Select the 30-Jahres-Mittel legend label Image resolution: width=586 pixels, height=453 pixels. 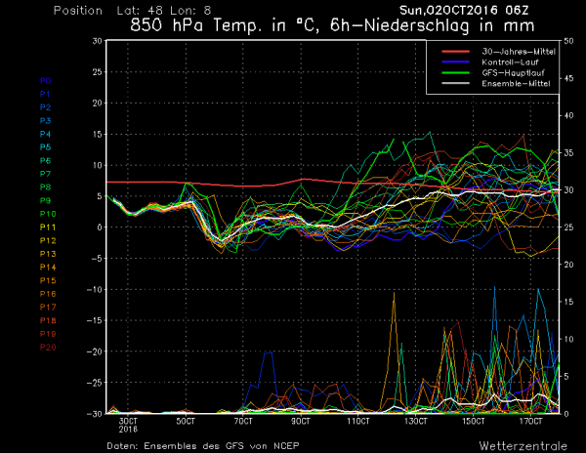click(x=515, y=52)
